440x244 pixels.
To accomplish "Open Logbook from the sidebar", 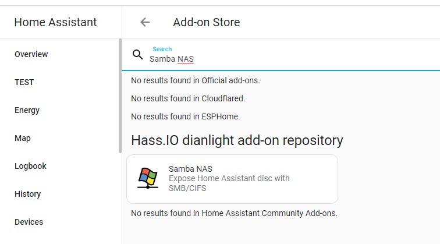I will [30, 166].
